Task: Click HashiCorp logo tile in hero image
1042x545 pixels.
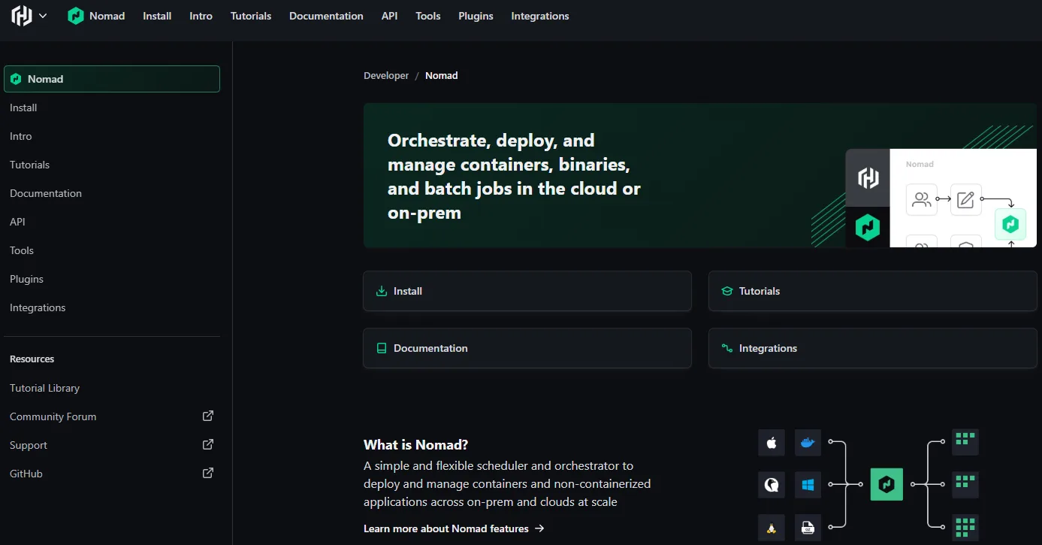Action: pyautogui.click(x=868, y=178)
